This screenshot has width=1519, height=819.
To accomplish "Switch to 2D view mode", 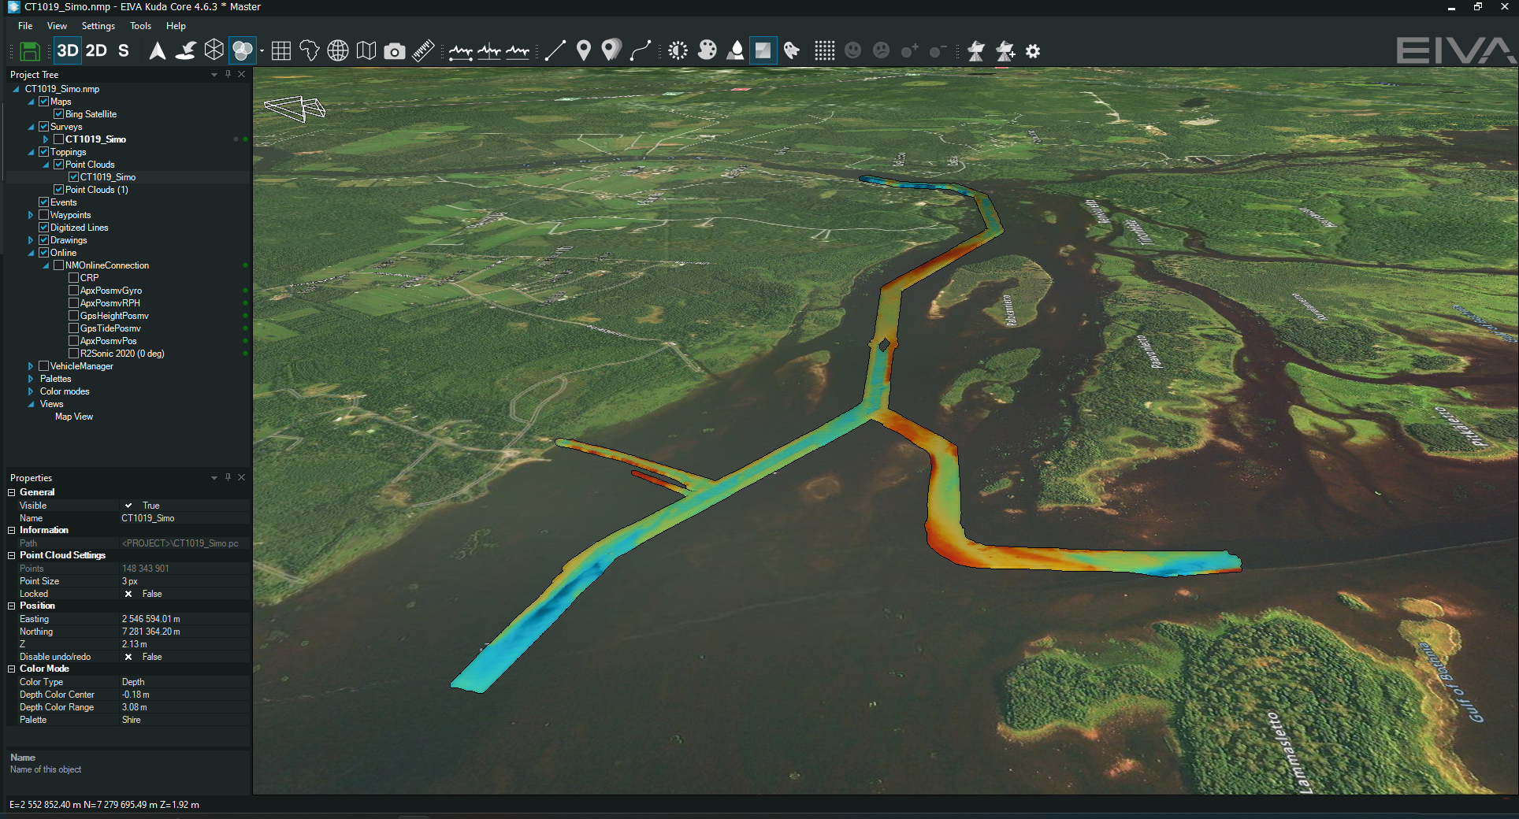I will pyautogui.click(x=96, y=51).
